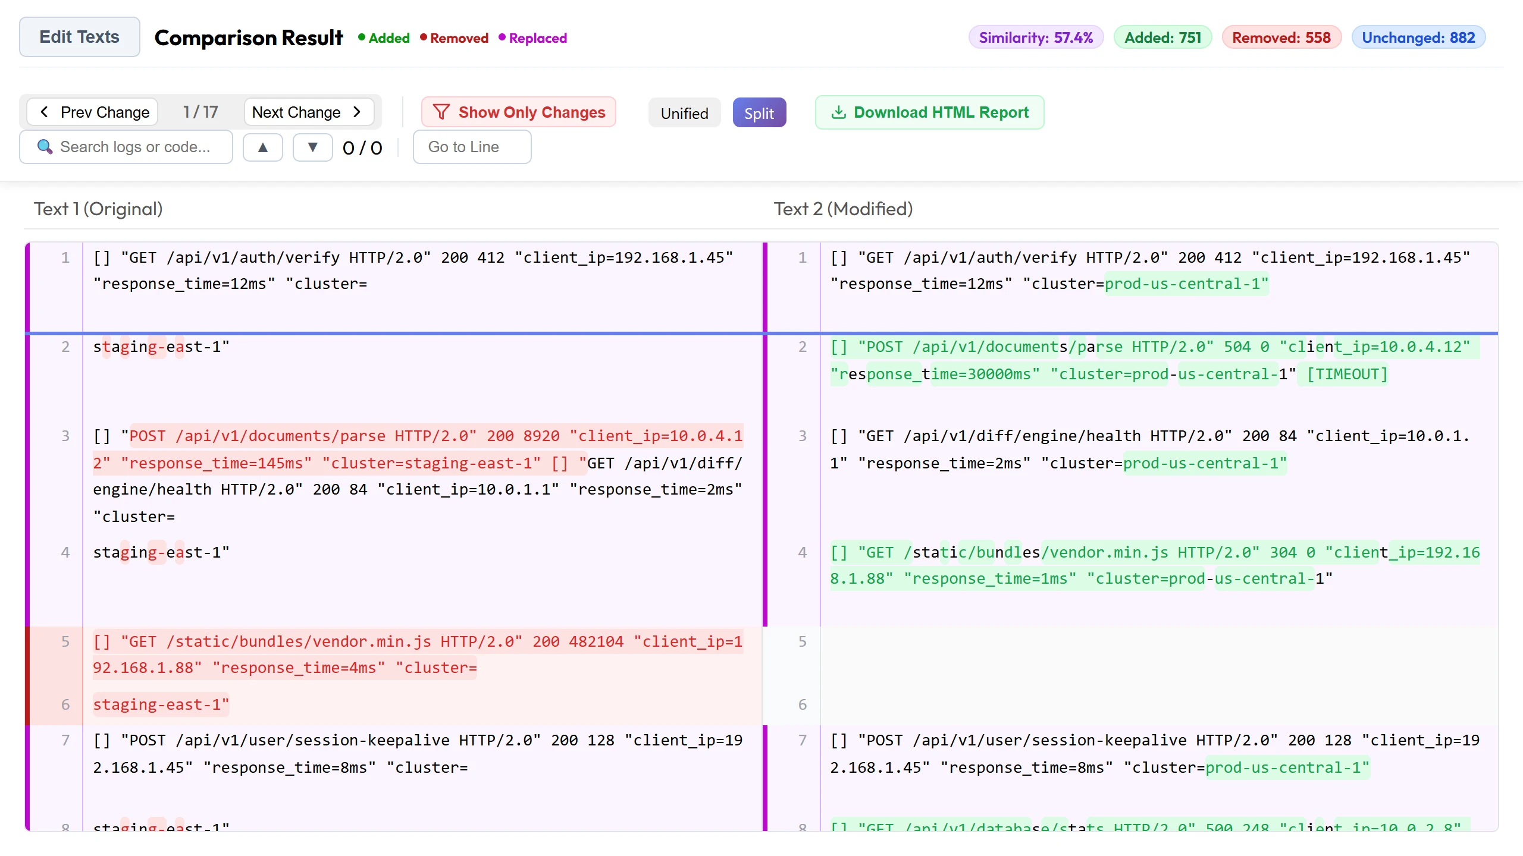
Task: Switch to Unified view
Action: pyautogui.click(x=685, y=113)
